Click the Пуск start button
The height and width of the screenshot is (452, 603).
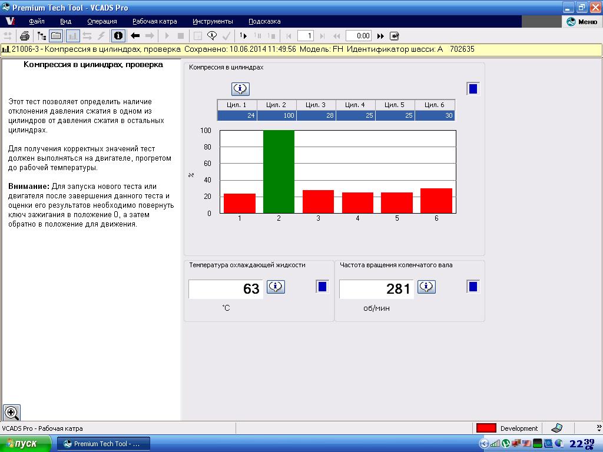(25, 444)
